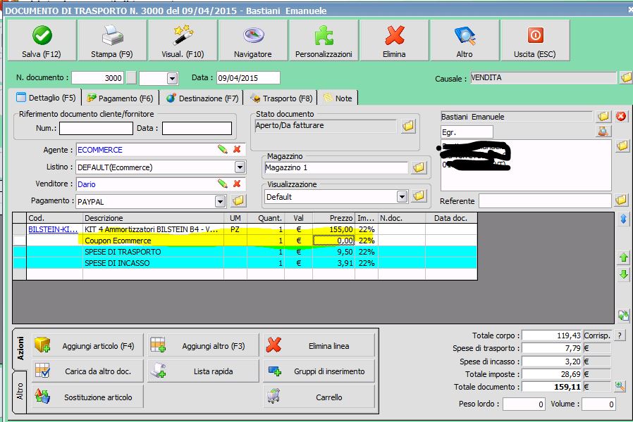Switch to the Trasporto (F8) tab

coord(281,98)
